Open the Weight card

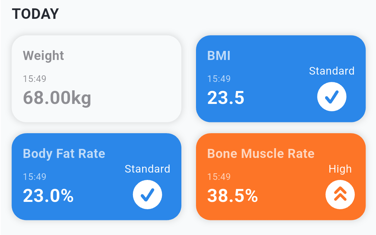[96, 79]
